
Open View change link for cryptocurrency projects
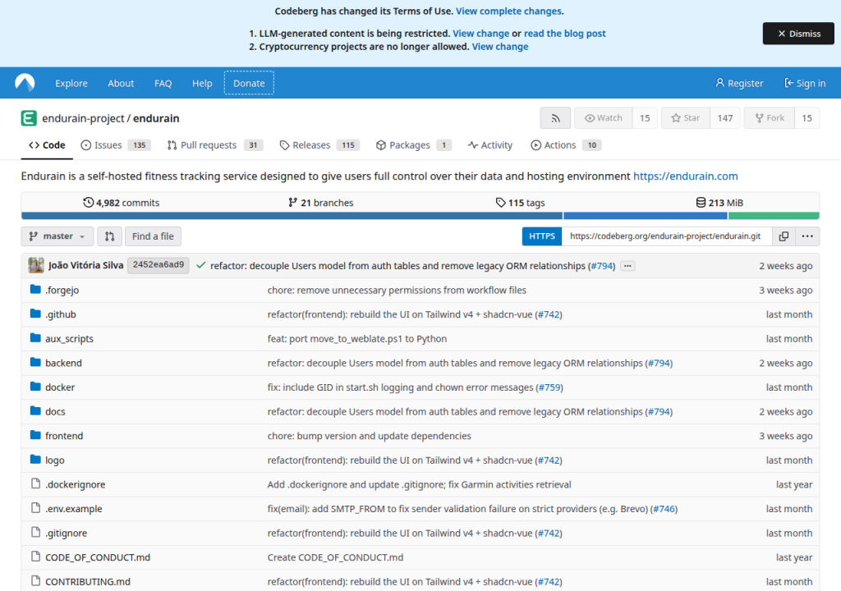tap(500, 47)
